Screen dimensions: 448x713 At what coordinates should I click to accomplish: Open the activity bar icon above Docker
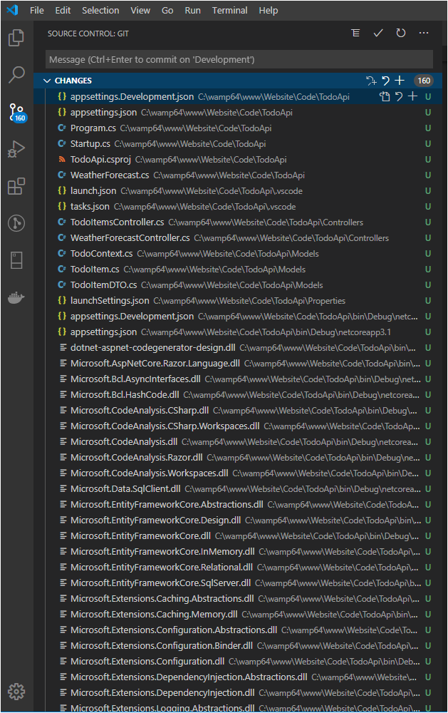click(x=16, y=260)
